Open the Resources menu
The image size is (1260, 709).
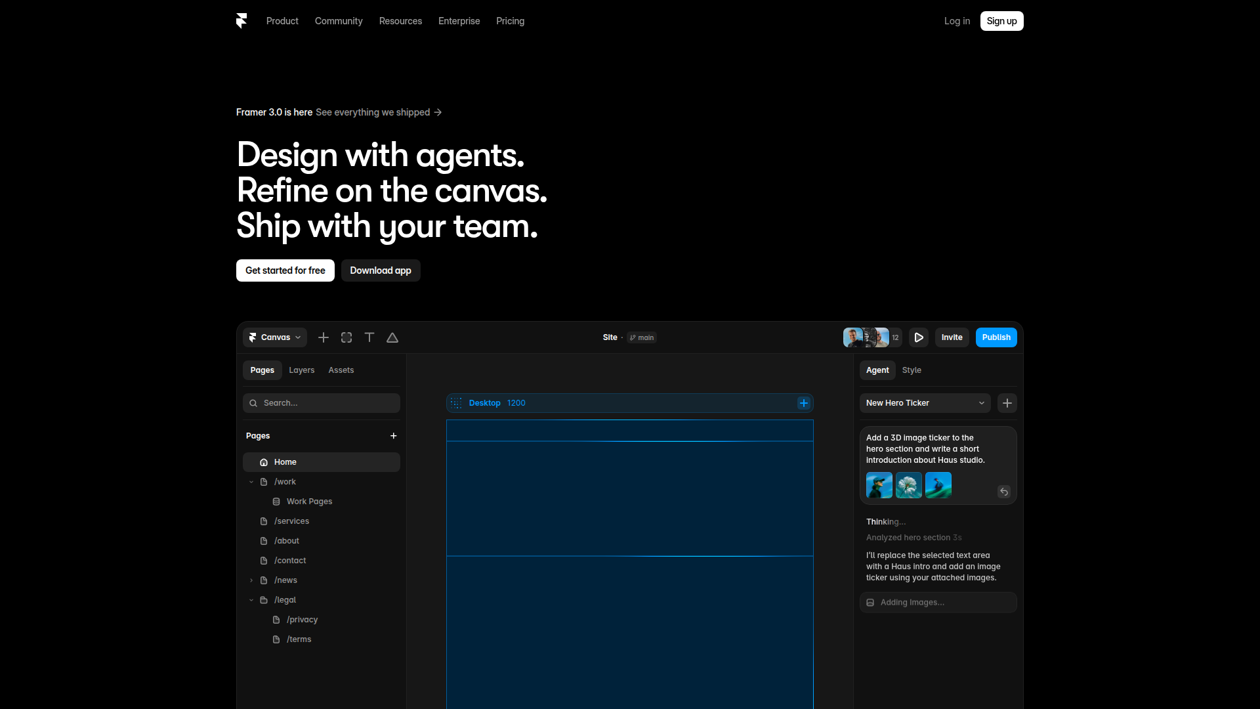pyautogui.click(x=400, y=21)
